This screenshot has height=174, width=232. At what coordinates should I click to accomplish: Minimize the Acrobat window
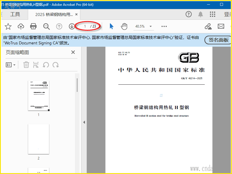tap(209, 4)
